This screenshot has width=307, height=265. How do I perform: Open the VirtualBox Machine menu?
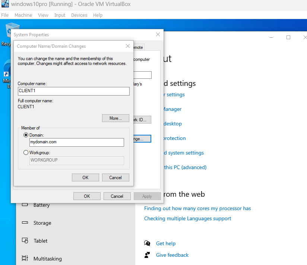[23, 15]
